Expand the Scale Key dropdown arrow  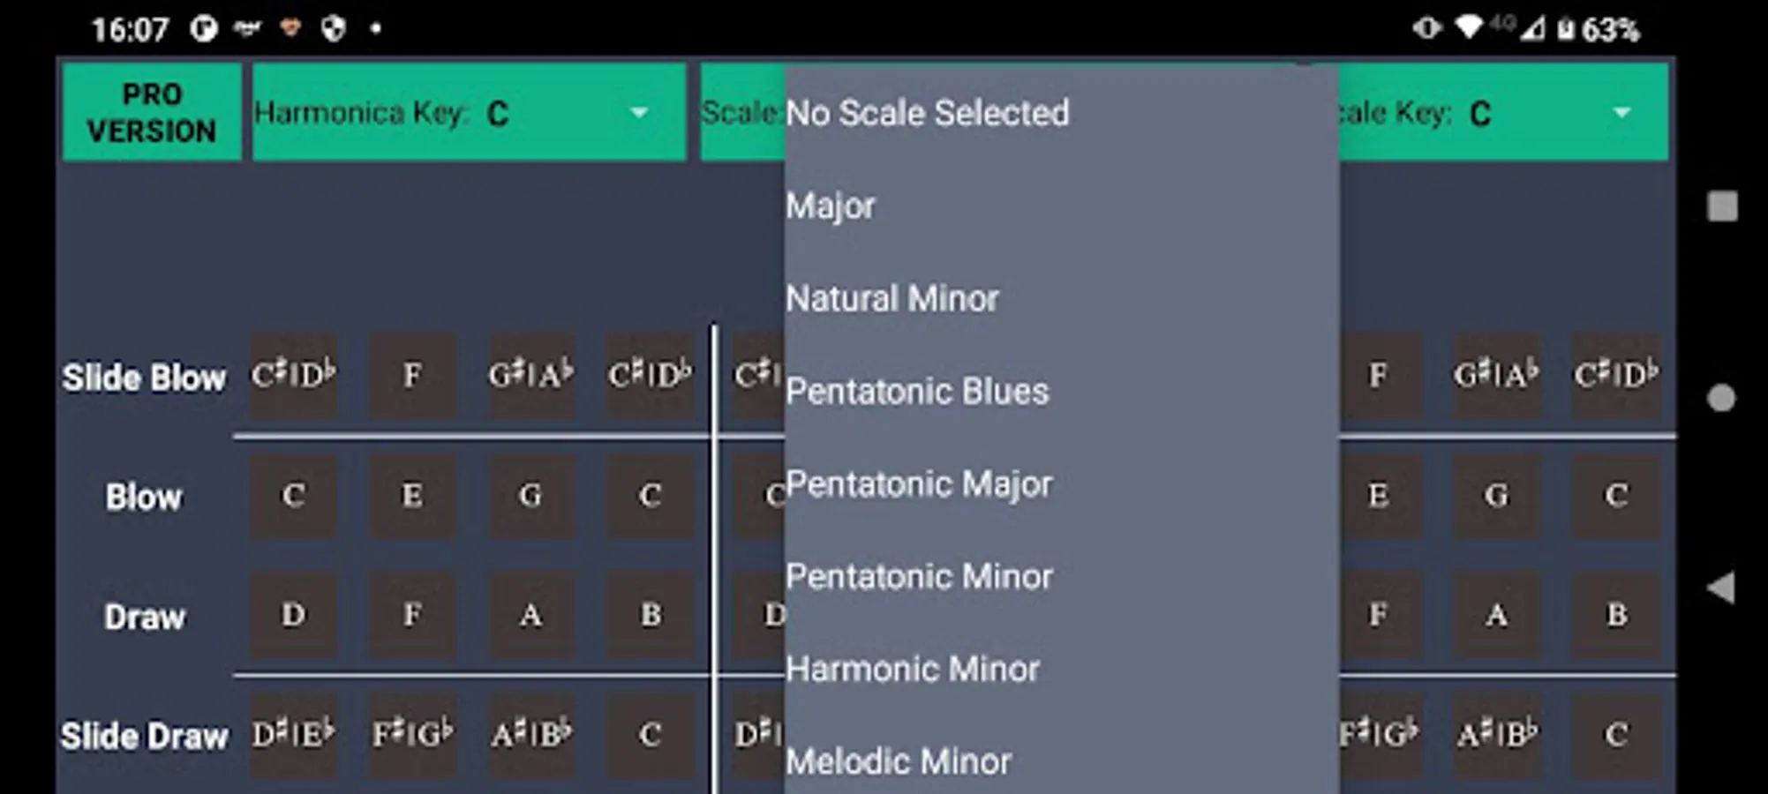pyautogui.click(x=1621, y=113)
